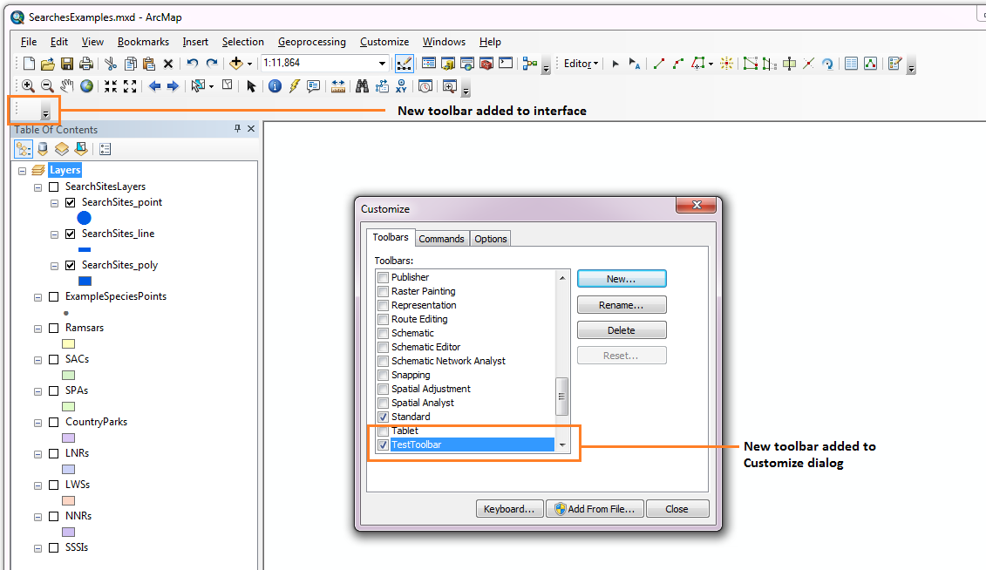This screenshot has width=986, height=570.
Task: Click the Full Extent globe icon
Action: point(87,86)
